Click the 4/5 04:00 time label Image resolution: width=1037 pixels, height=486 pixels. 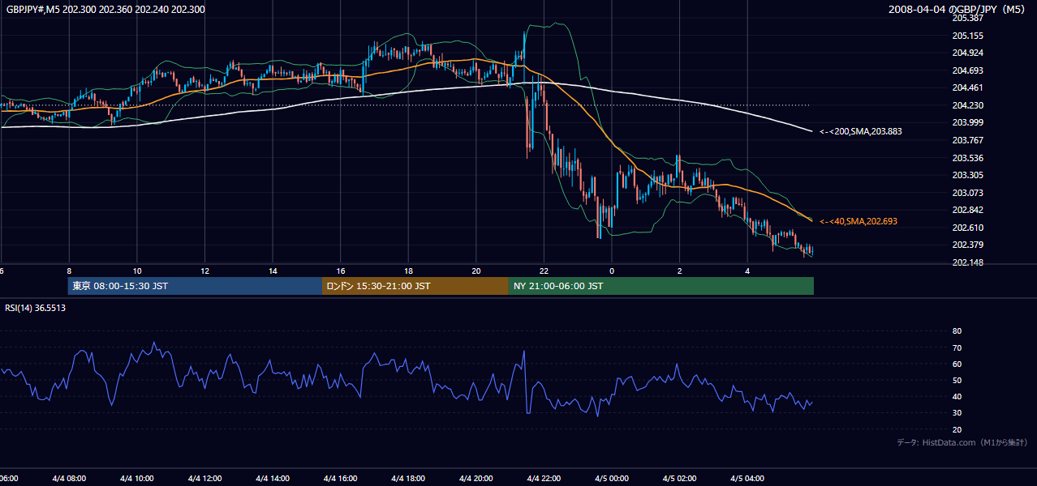coord(747,479)
